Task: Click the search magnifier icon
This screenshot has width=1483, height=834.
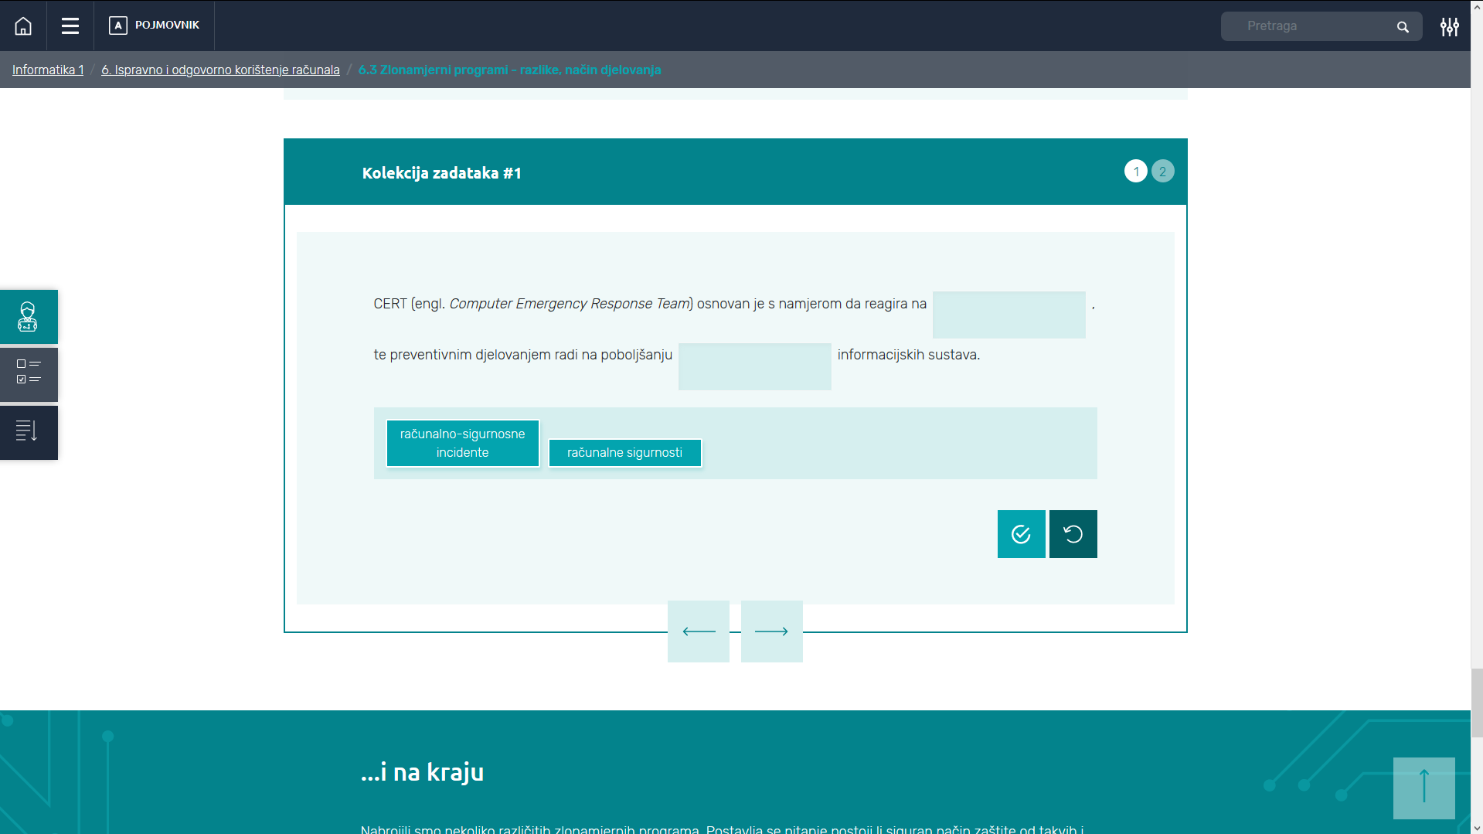Action: tap(1403, 27)
